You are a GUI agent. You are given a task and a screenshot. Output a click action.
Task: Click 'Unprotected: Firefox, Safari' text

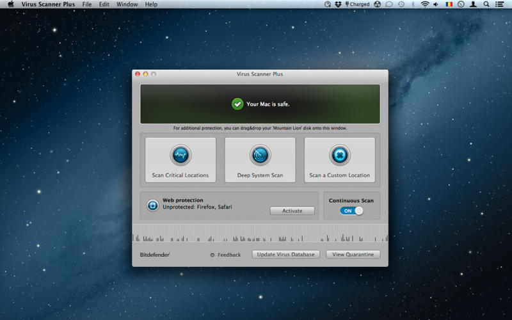(x=197, y=207)
